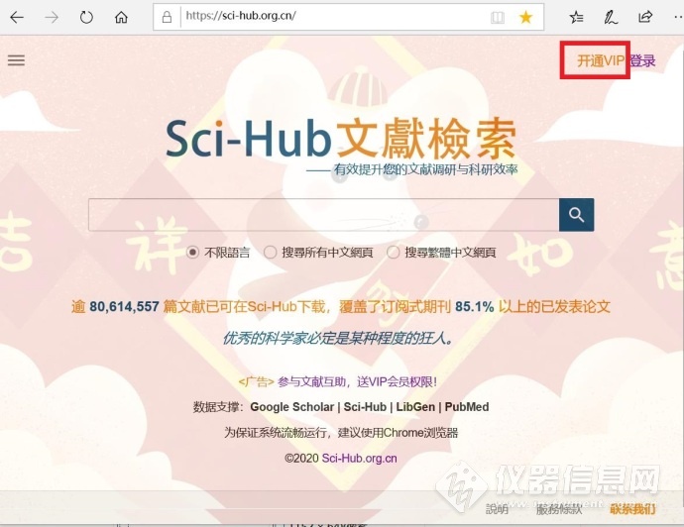684x527 pixels.
Task: Open the 参与文献互助 ad link
Action: (x=357, y=382)
